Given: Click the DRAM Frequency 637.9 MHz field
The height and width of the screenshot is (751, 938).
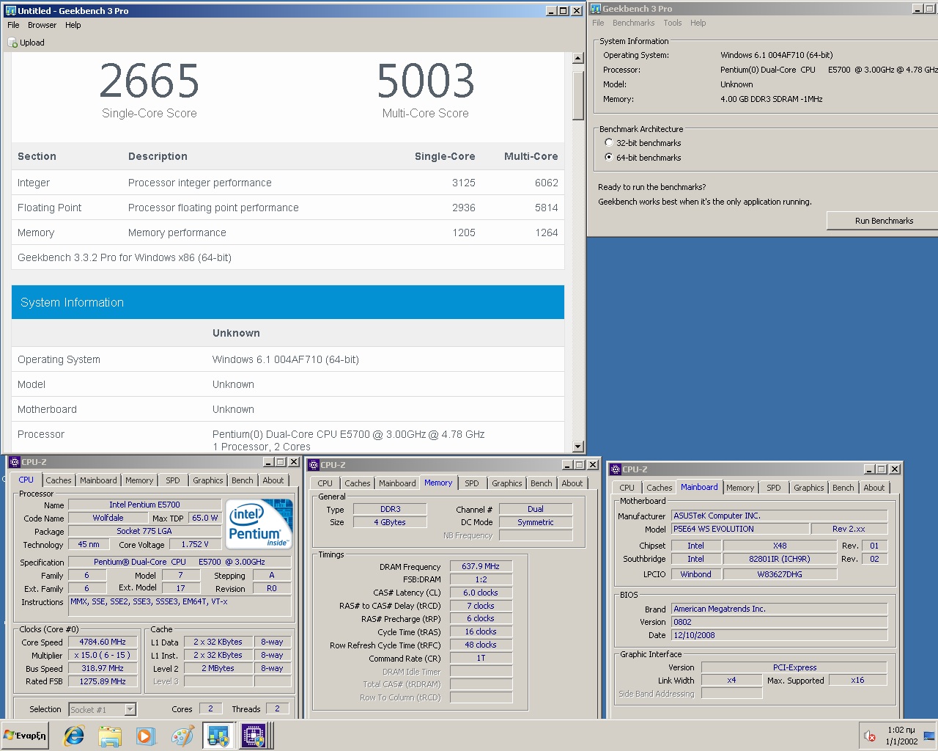Looking at the screenshot, I should pos(481,566).
